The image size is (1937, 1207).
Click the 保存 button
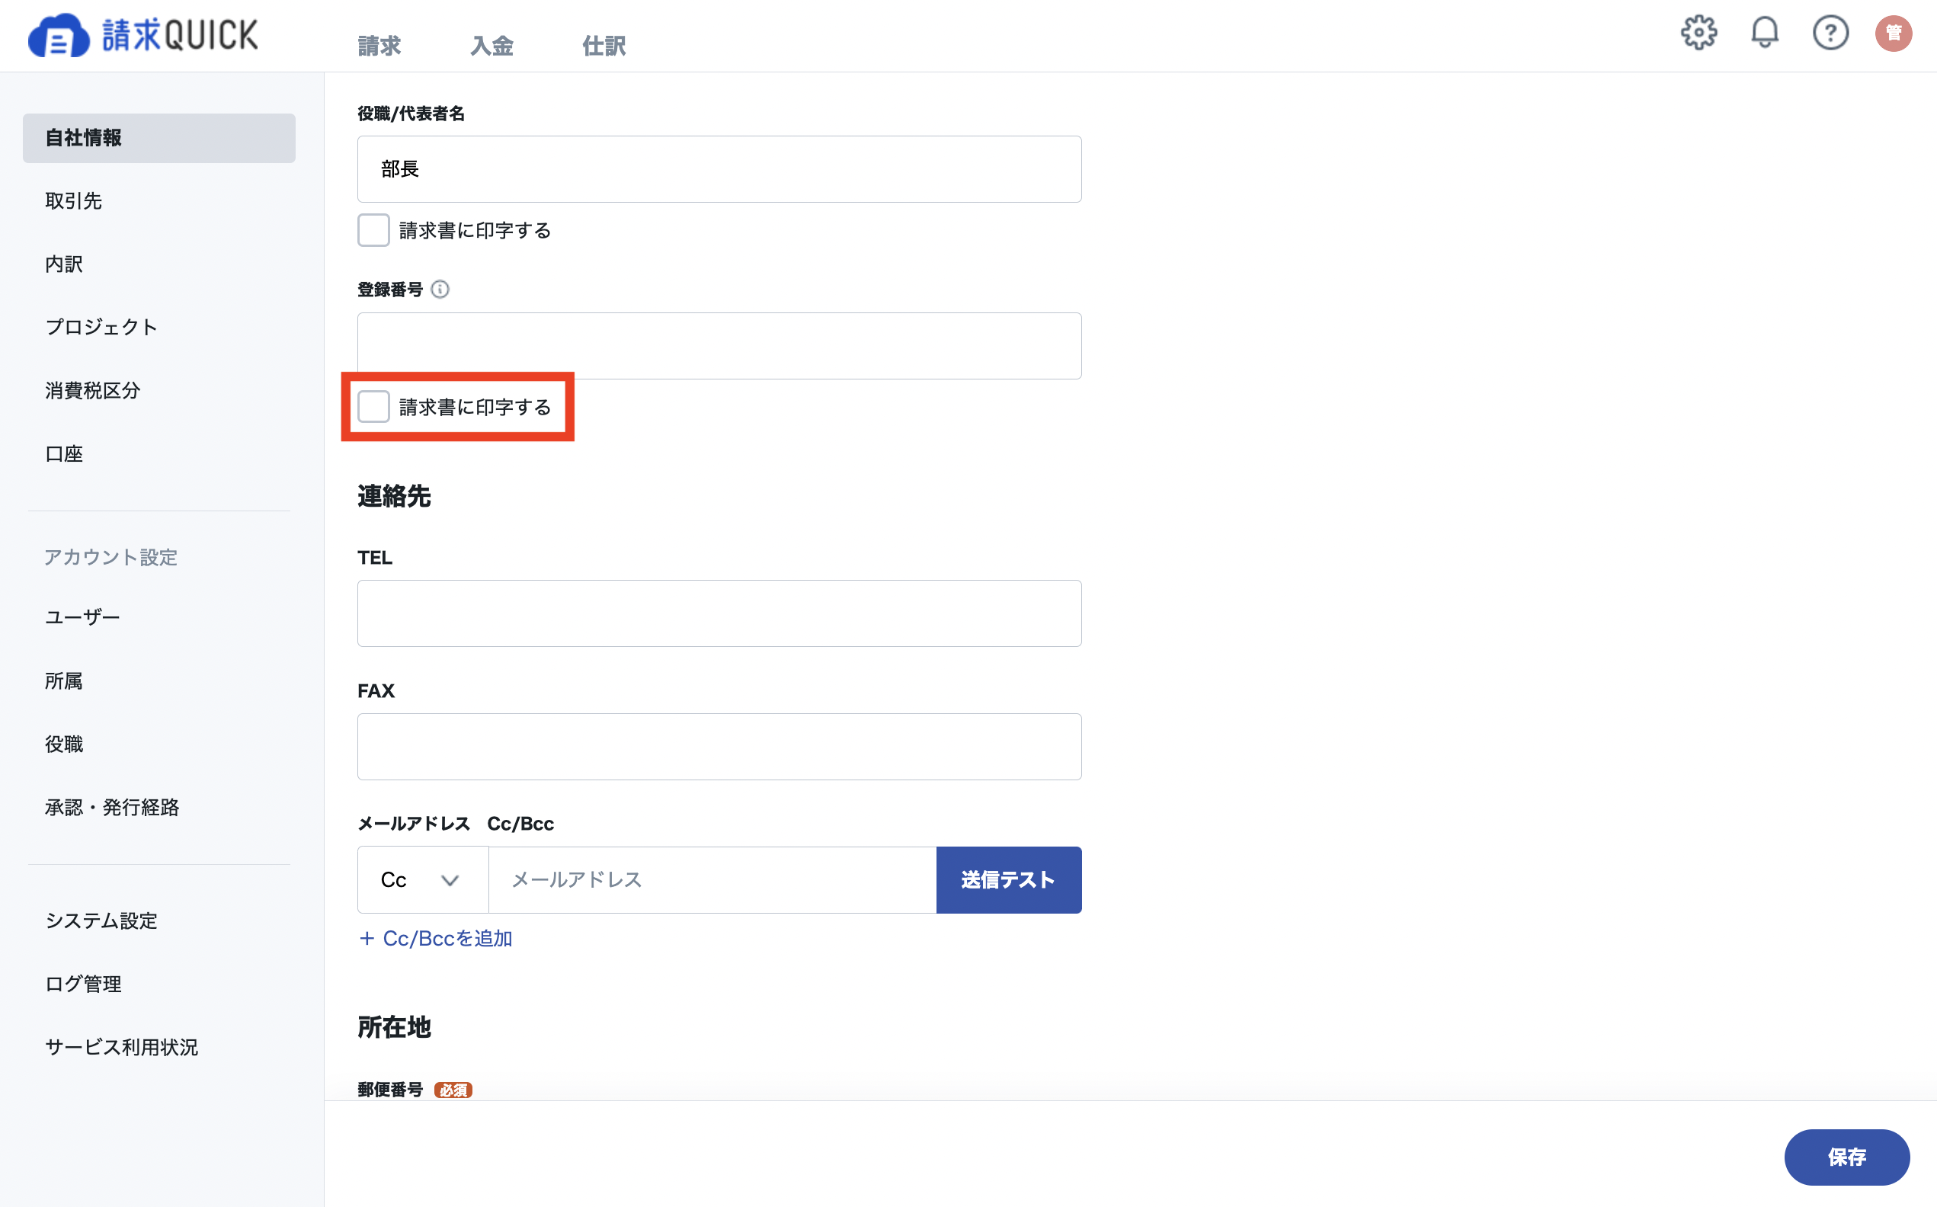coord(1847,1157)
